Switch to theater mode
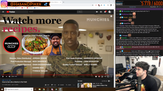Screen dimensions: 163x91 click(x=105, y=76)
